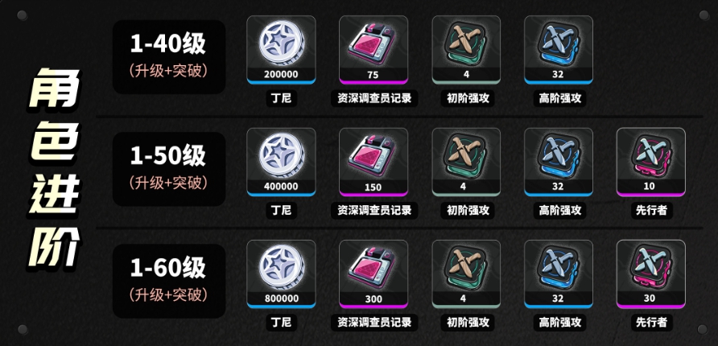718x346 pixels.
Task: Click 初阶强攻 chip icon in 1-50级 row
Action: click(466, 162)
